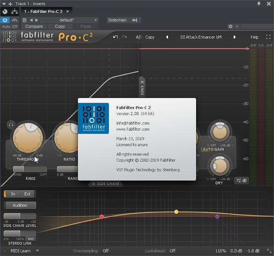Click the FabFilter logo
Viewport: 274px width, 256px height.
[28, 37]
